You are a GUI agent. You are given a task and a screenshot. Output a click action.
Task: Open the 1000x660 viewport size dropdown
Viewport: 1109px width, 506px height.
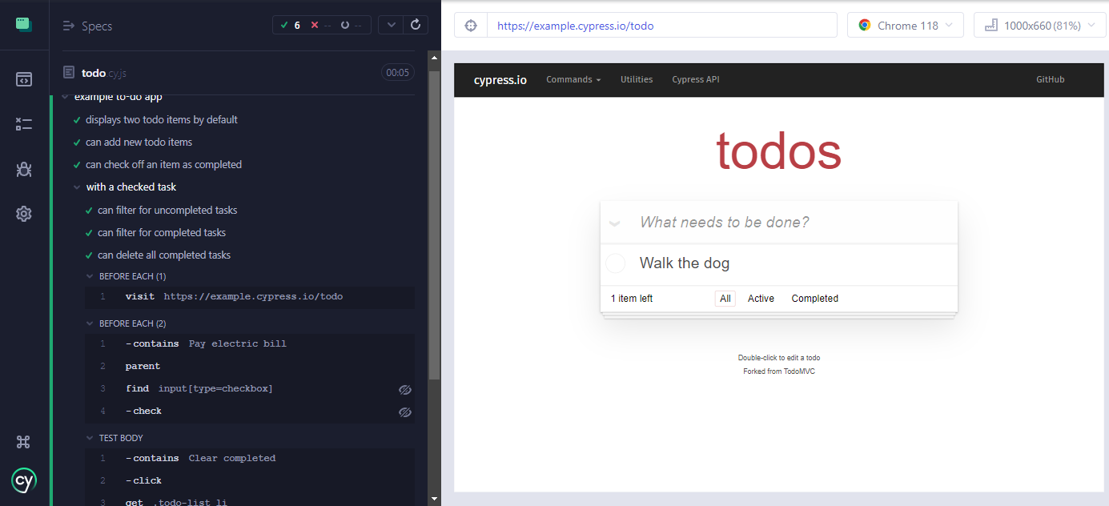pyautogui.click(x=1039, y=26)
